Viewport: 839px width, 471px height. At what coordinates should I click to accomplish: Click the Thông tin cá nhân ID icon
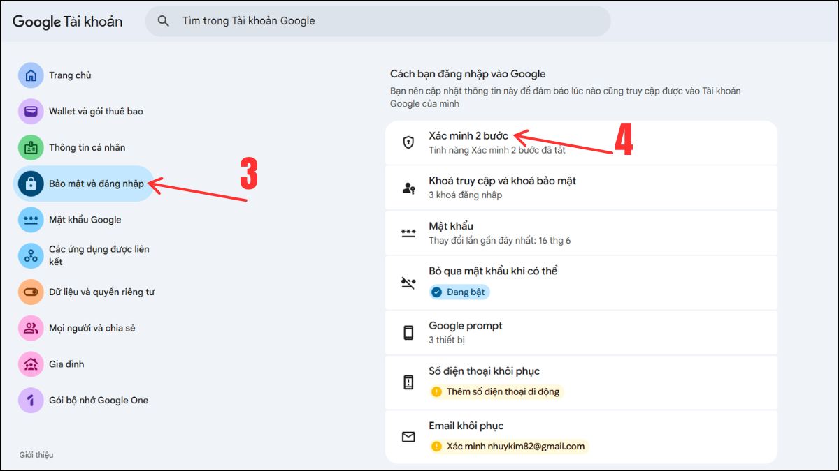[31, 147]
